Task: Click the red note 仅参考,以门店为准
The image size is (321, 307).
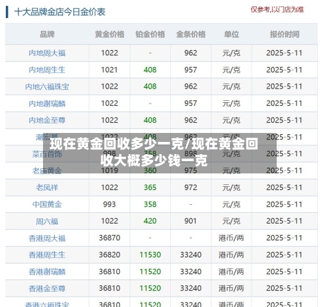Action: click(277, 10)
